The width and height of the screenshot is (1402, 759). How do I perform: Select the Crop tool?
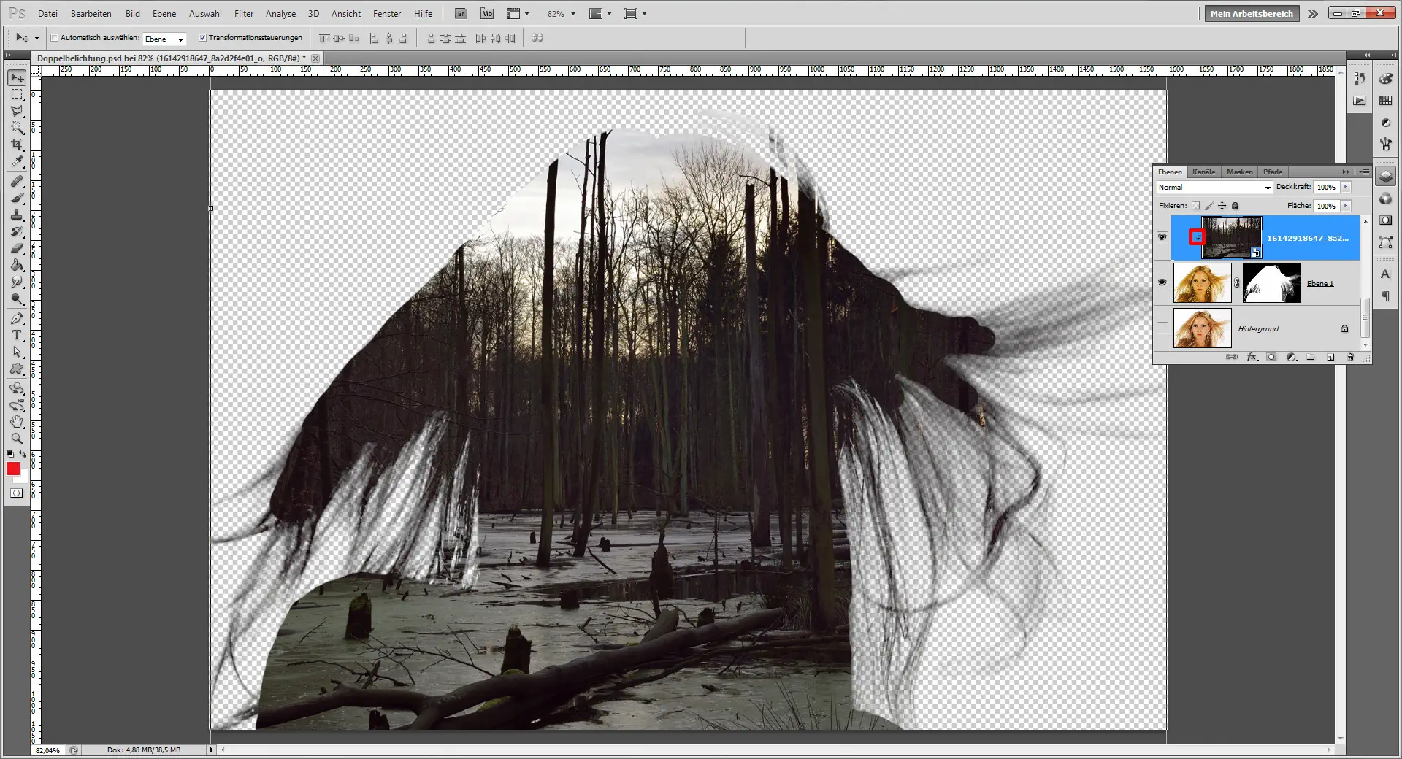click(x=16, y=142)
